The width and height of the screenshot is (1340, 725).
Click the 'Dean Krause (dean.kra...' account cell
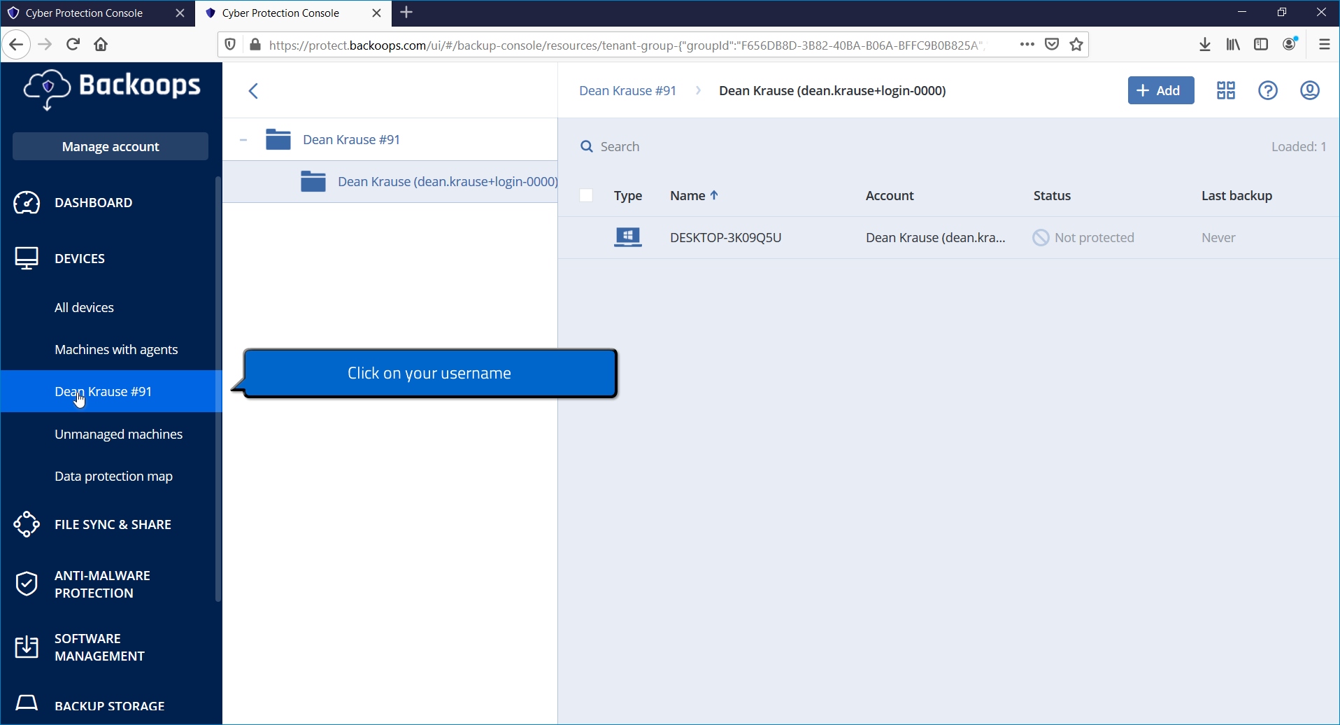tap(936, 237)
